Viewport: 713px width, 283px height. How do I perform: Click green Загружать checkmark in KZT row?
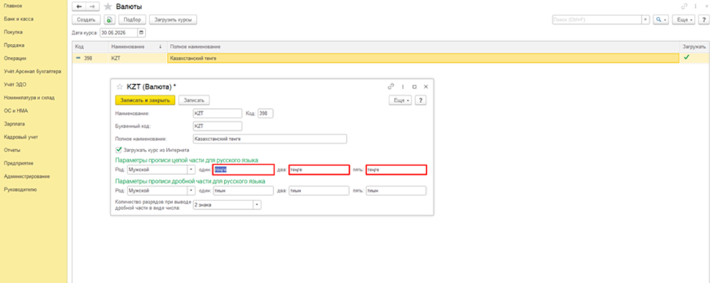tap(687, 58)
